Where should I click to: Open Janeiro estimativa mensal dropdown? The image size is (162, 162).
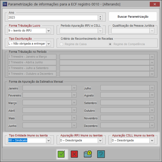(x=74, y=88)
